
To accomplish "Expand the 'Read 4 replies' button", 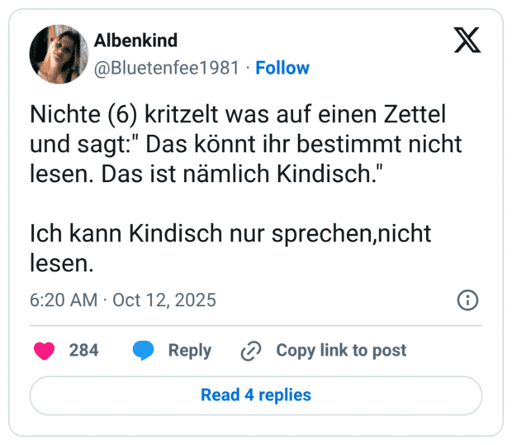I will tap(256, 395).
